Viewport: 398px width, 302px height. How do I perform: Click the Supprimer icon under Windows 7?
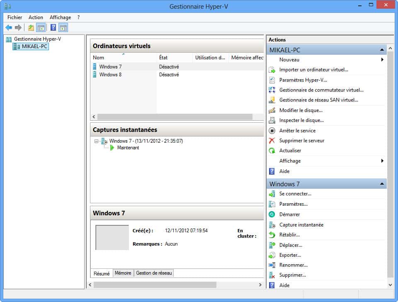(272, 275)
